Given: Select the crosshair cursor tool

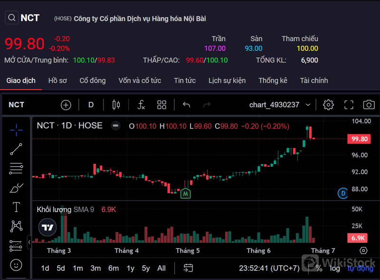Looking at the screenshot, I should point(16,129).
